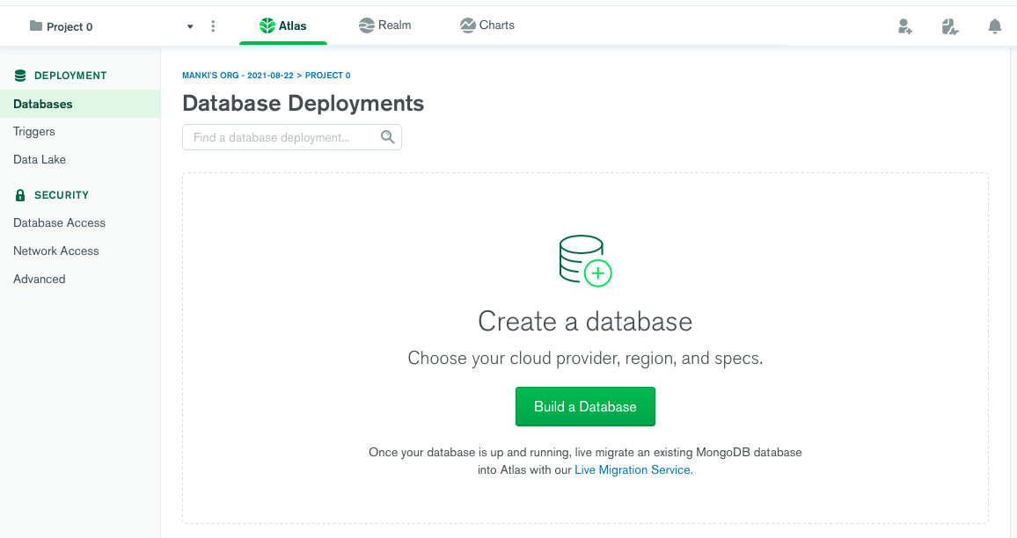Click the Deployment section database icon
This screenshot has width=1017, height=538.
point(20,76)
